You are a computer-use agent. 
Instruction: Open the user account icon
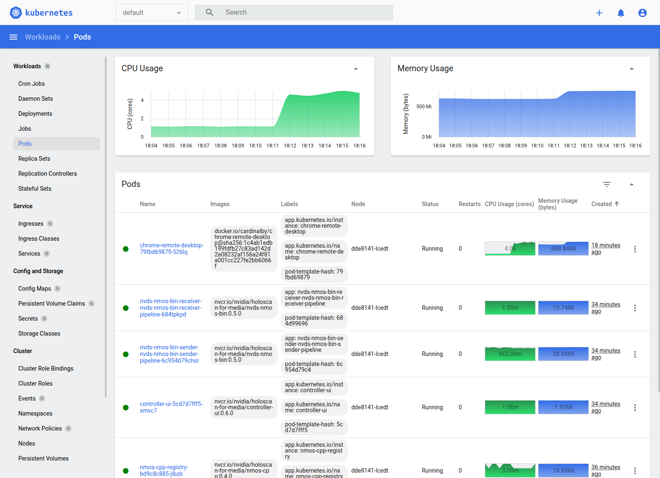click(643, 13)
